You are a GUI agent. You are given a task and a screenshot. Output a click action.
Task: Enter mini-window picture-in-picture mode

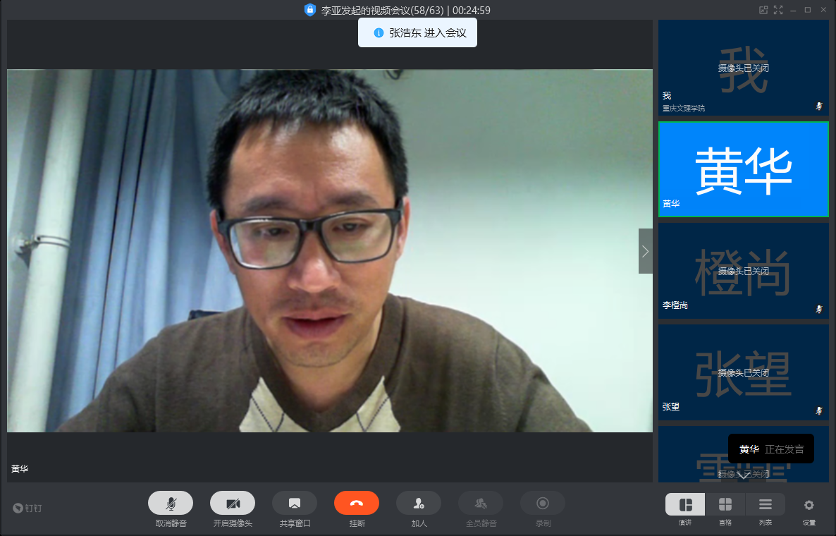tap(763, 10)
